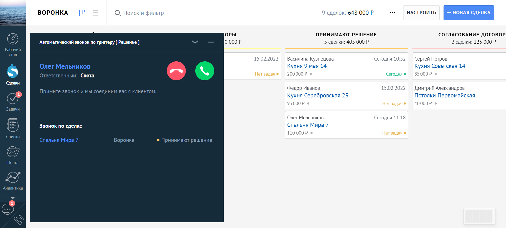
Task: Open Сделки section in sidebar
Action: (13, 75)
